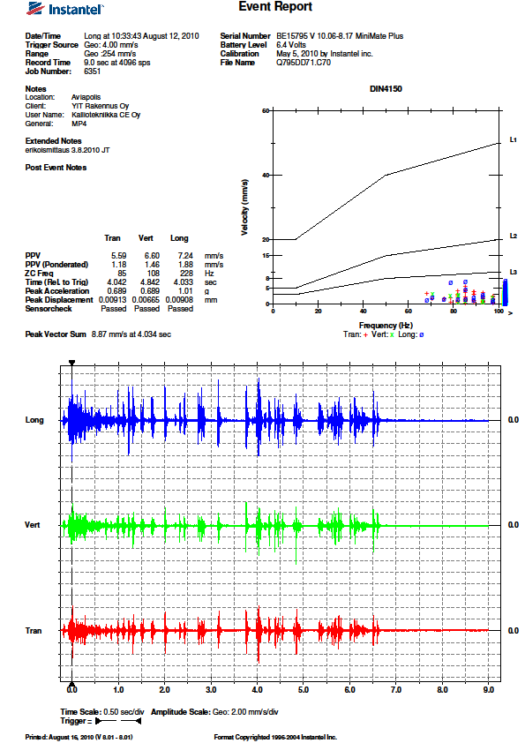This screenshot has width=525, height=743.
Task: Click the trigger arrow at 0.0 axis
Action: pyautogui.click(x=72, y=684)
